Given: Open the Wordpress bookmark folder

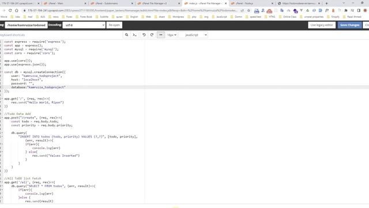Looking at the screenshot, I should pos(176,17).
